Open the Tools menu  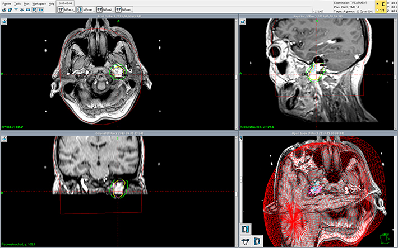click(17, 4)
